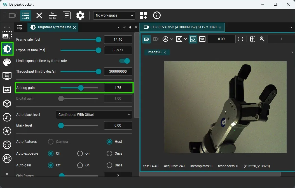
Task: Close the Image2D view
Action: coord(165,52)
